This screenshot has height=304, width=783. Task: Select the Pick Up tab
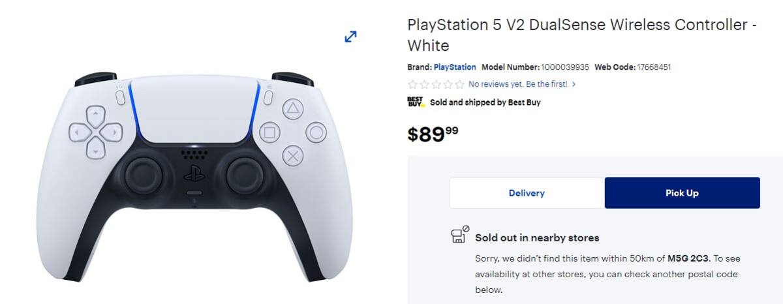[x=683, y=193]
